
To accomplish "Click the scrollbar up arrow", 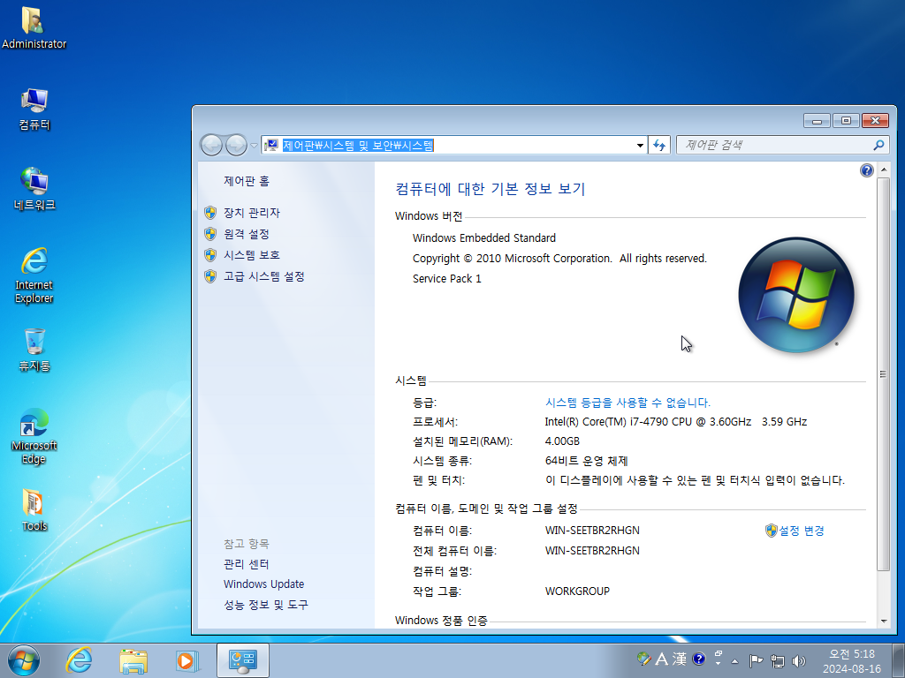I will click(884, 170).
